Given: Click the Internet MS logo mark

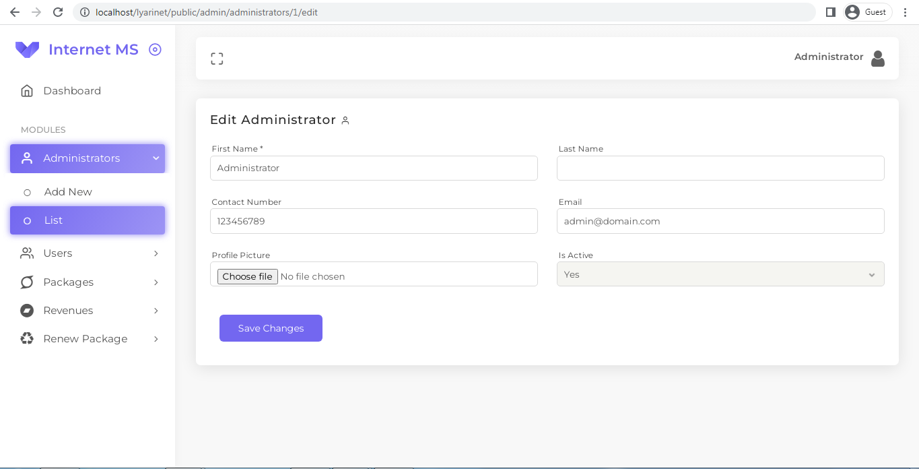Looking at the screenshot, I should 27,49.
